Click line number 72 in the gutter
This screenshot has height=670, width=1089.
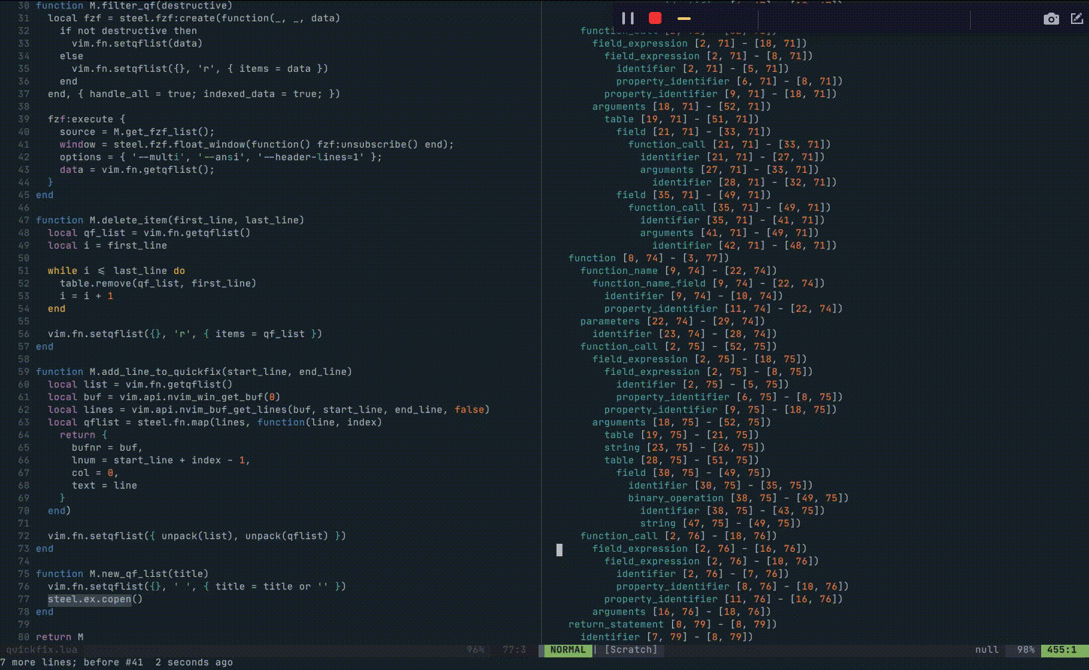(x=24, y=536)
